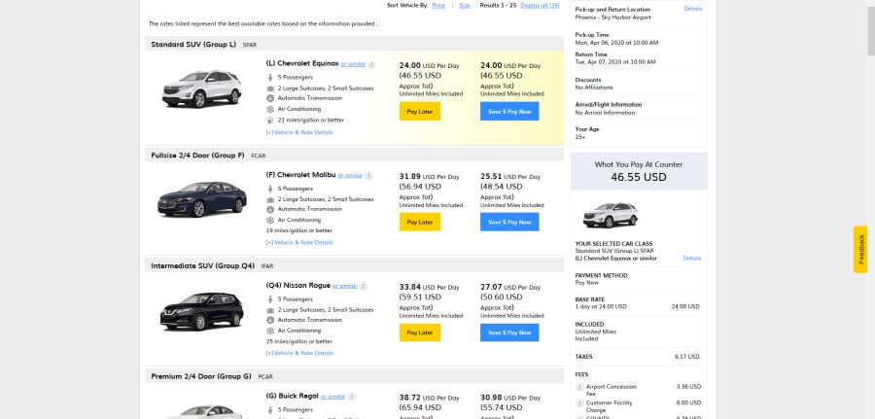Click the help icon beside Buick Regal
Screen dimensions: 875x419
tap(352, 397)
